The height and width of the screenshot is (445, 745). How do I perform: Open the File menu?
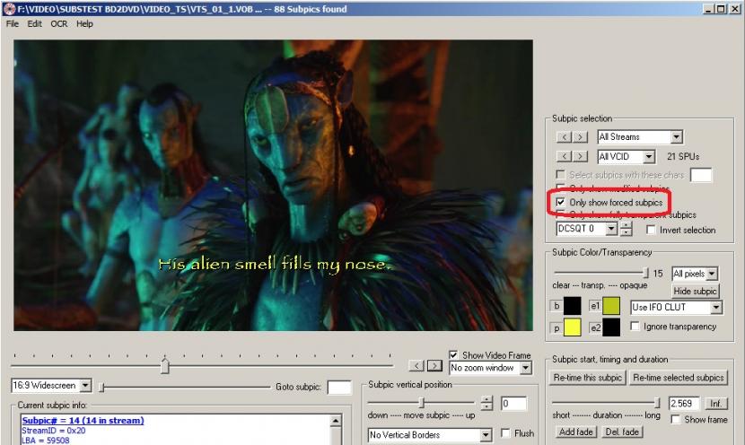point(13,23)
